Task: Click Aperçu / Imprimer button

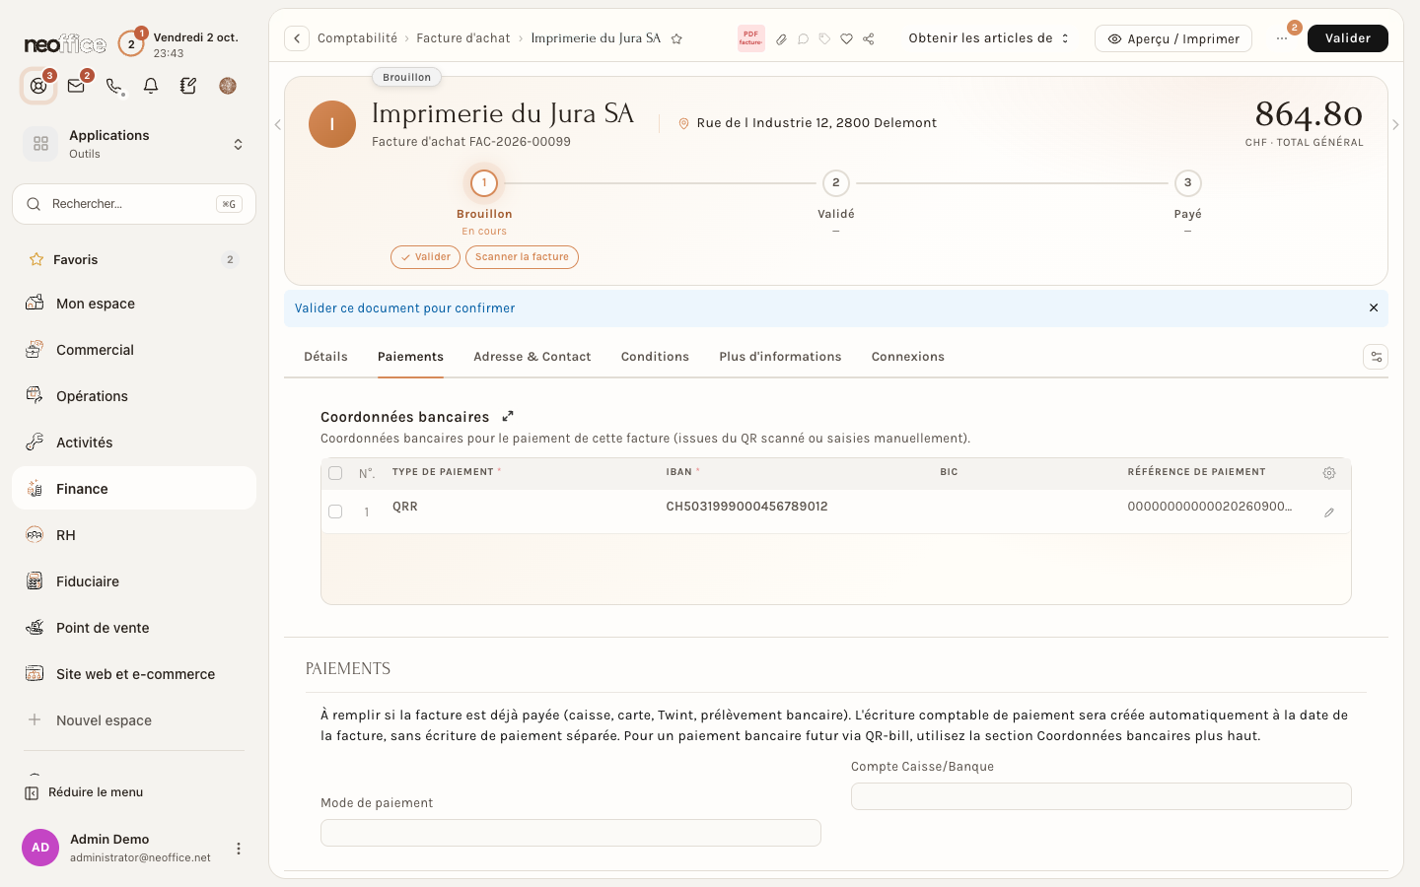Action: pyautogui.click(x=1173, y=38)
